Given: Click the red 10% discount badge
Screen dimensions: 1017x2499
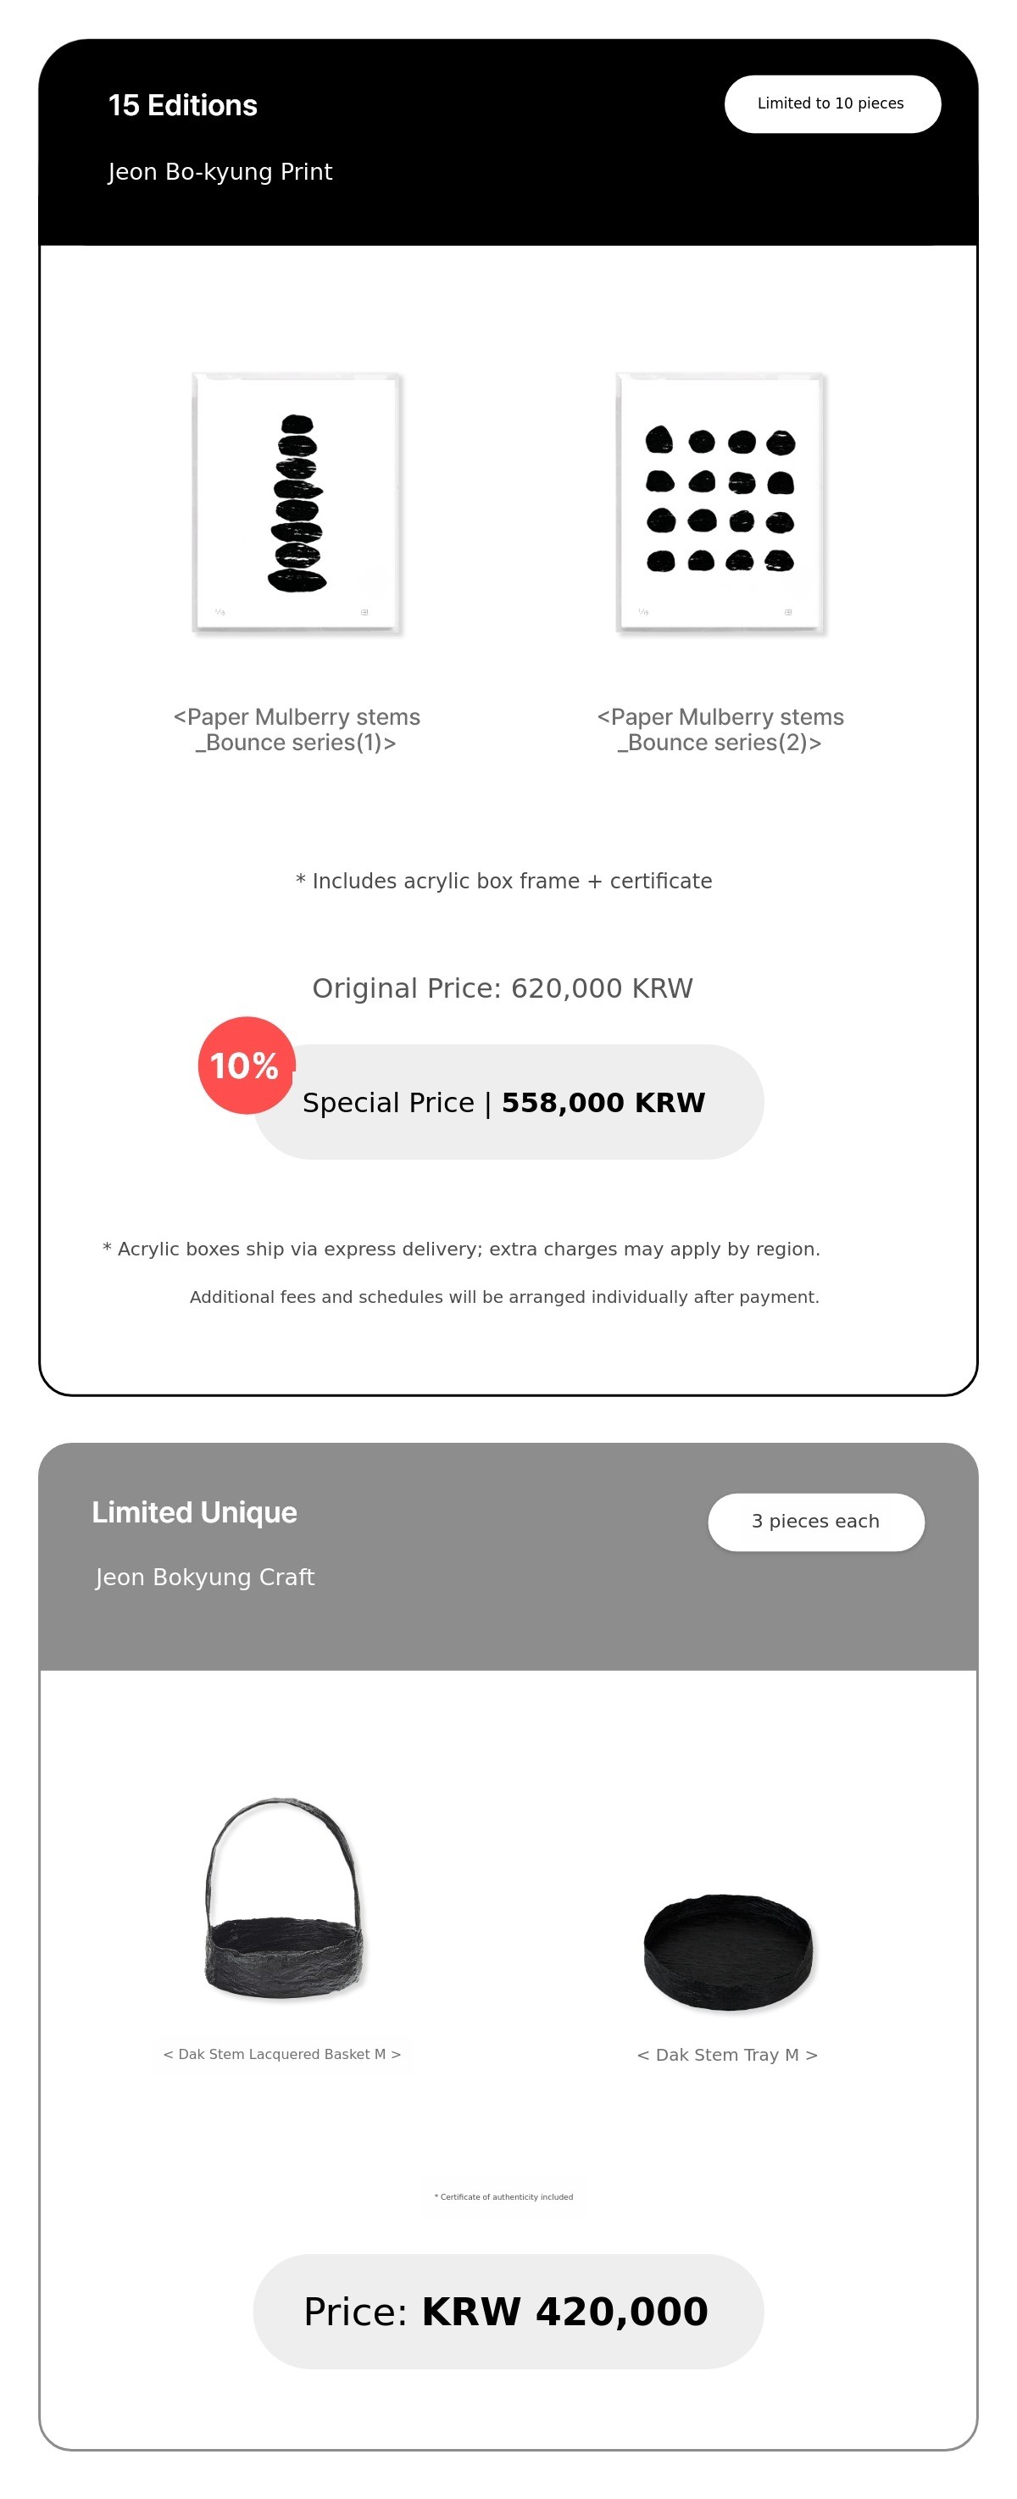Looking at the screenshot, I should pos(245,1066).
